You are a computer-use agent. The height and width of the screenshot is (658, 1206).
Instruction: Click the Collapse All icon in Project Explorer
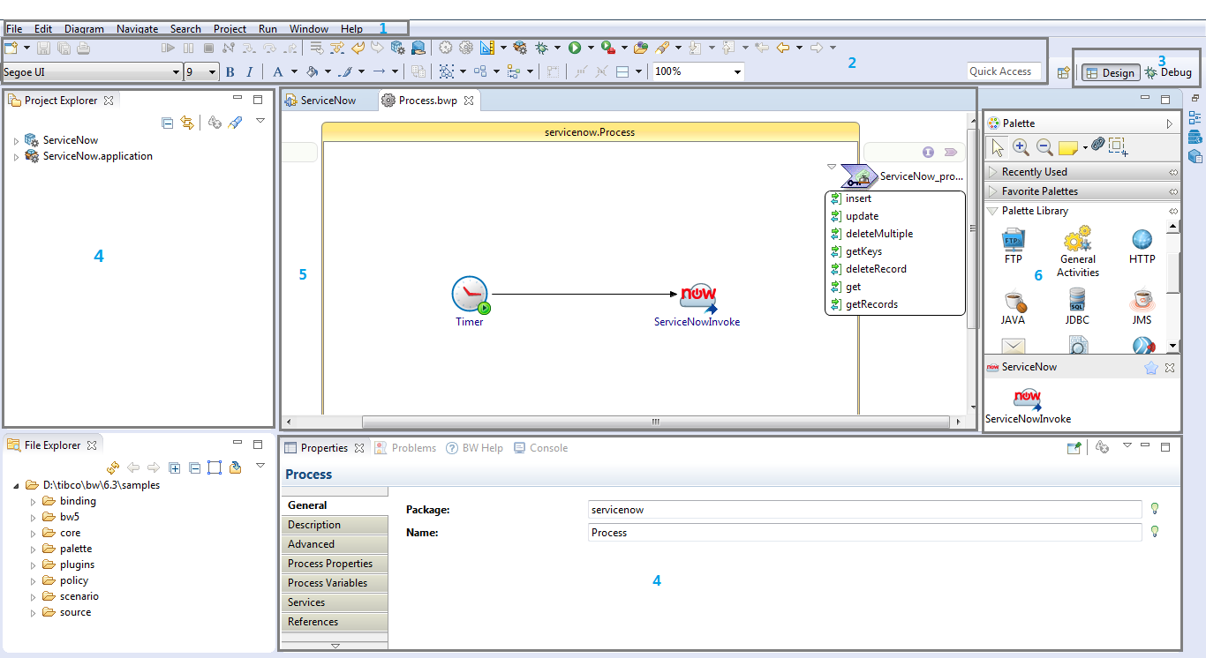click(168, 123)
